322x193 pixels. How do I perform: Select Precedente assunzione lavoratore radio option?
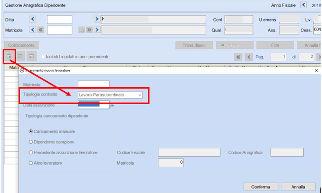31,152
